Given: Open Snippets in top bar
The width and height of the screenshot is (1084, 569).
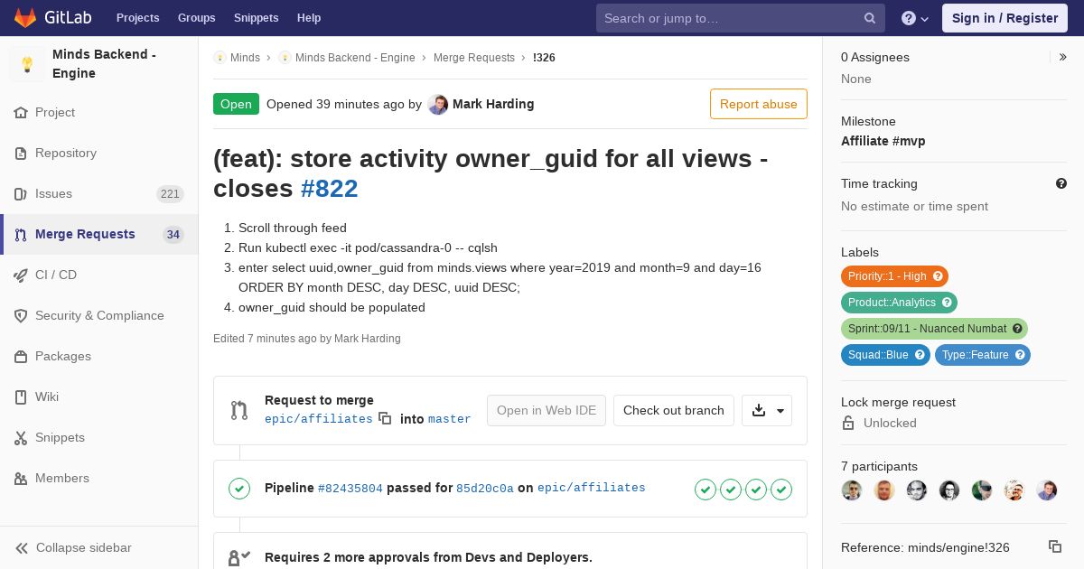Looking at the screenshot, I should tap(257, 18).
